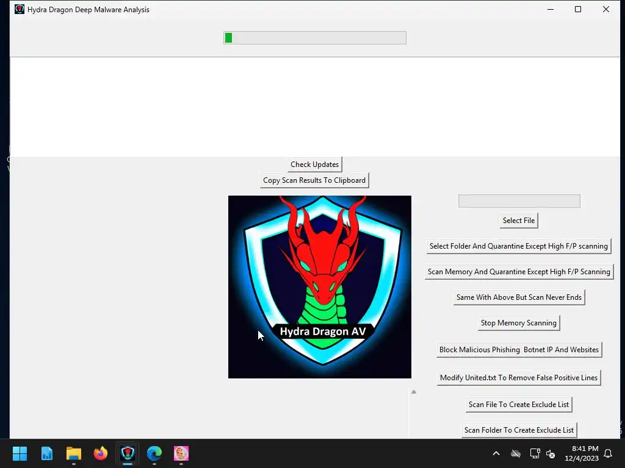This screenshot has width=625, height=468.
Task: Launch Firefox from the taskbar
Action: click(x=101, y=453)
